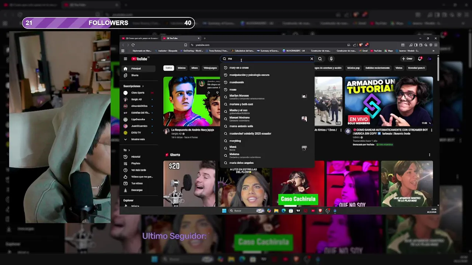The image size is (472, 265).
Task: Open 'Videos que me gustan' in sidebar
Action: (138, 177)
